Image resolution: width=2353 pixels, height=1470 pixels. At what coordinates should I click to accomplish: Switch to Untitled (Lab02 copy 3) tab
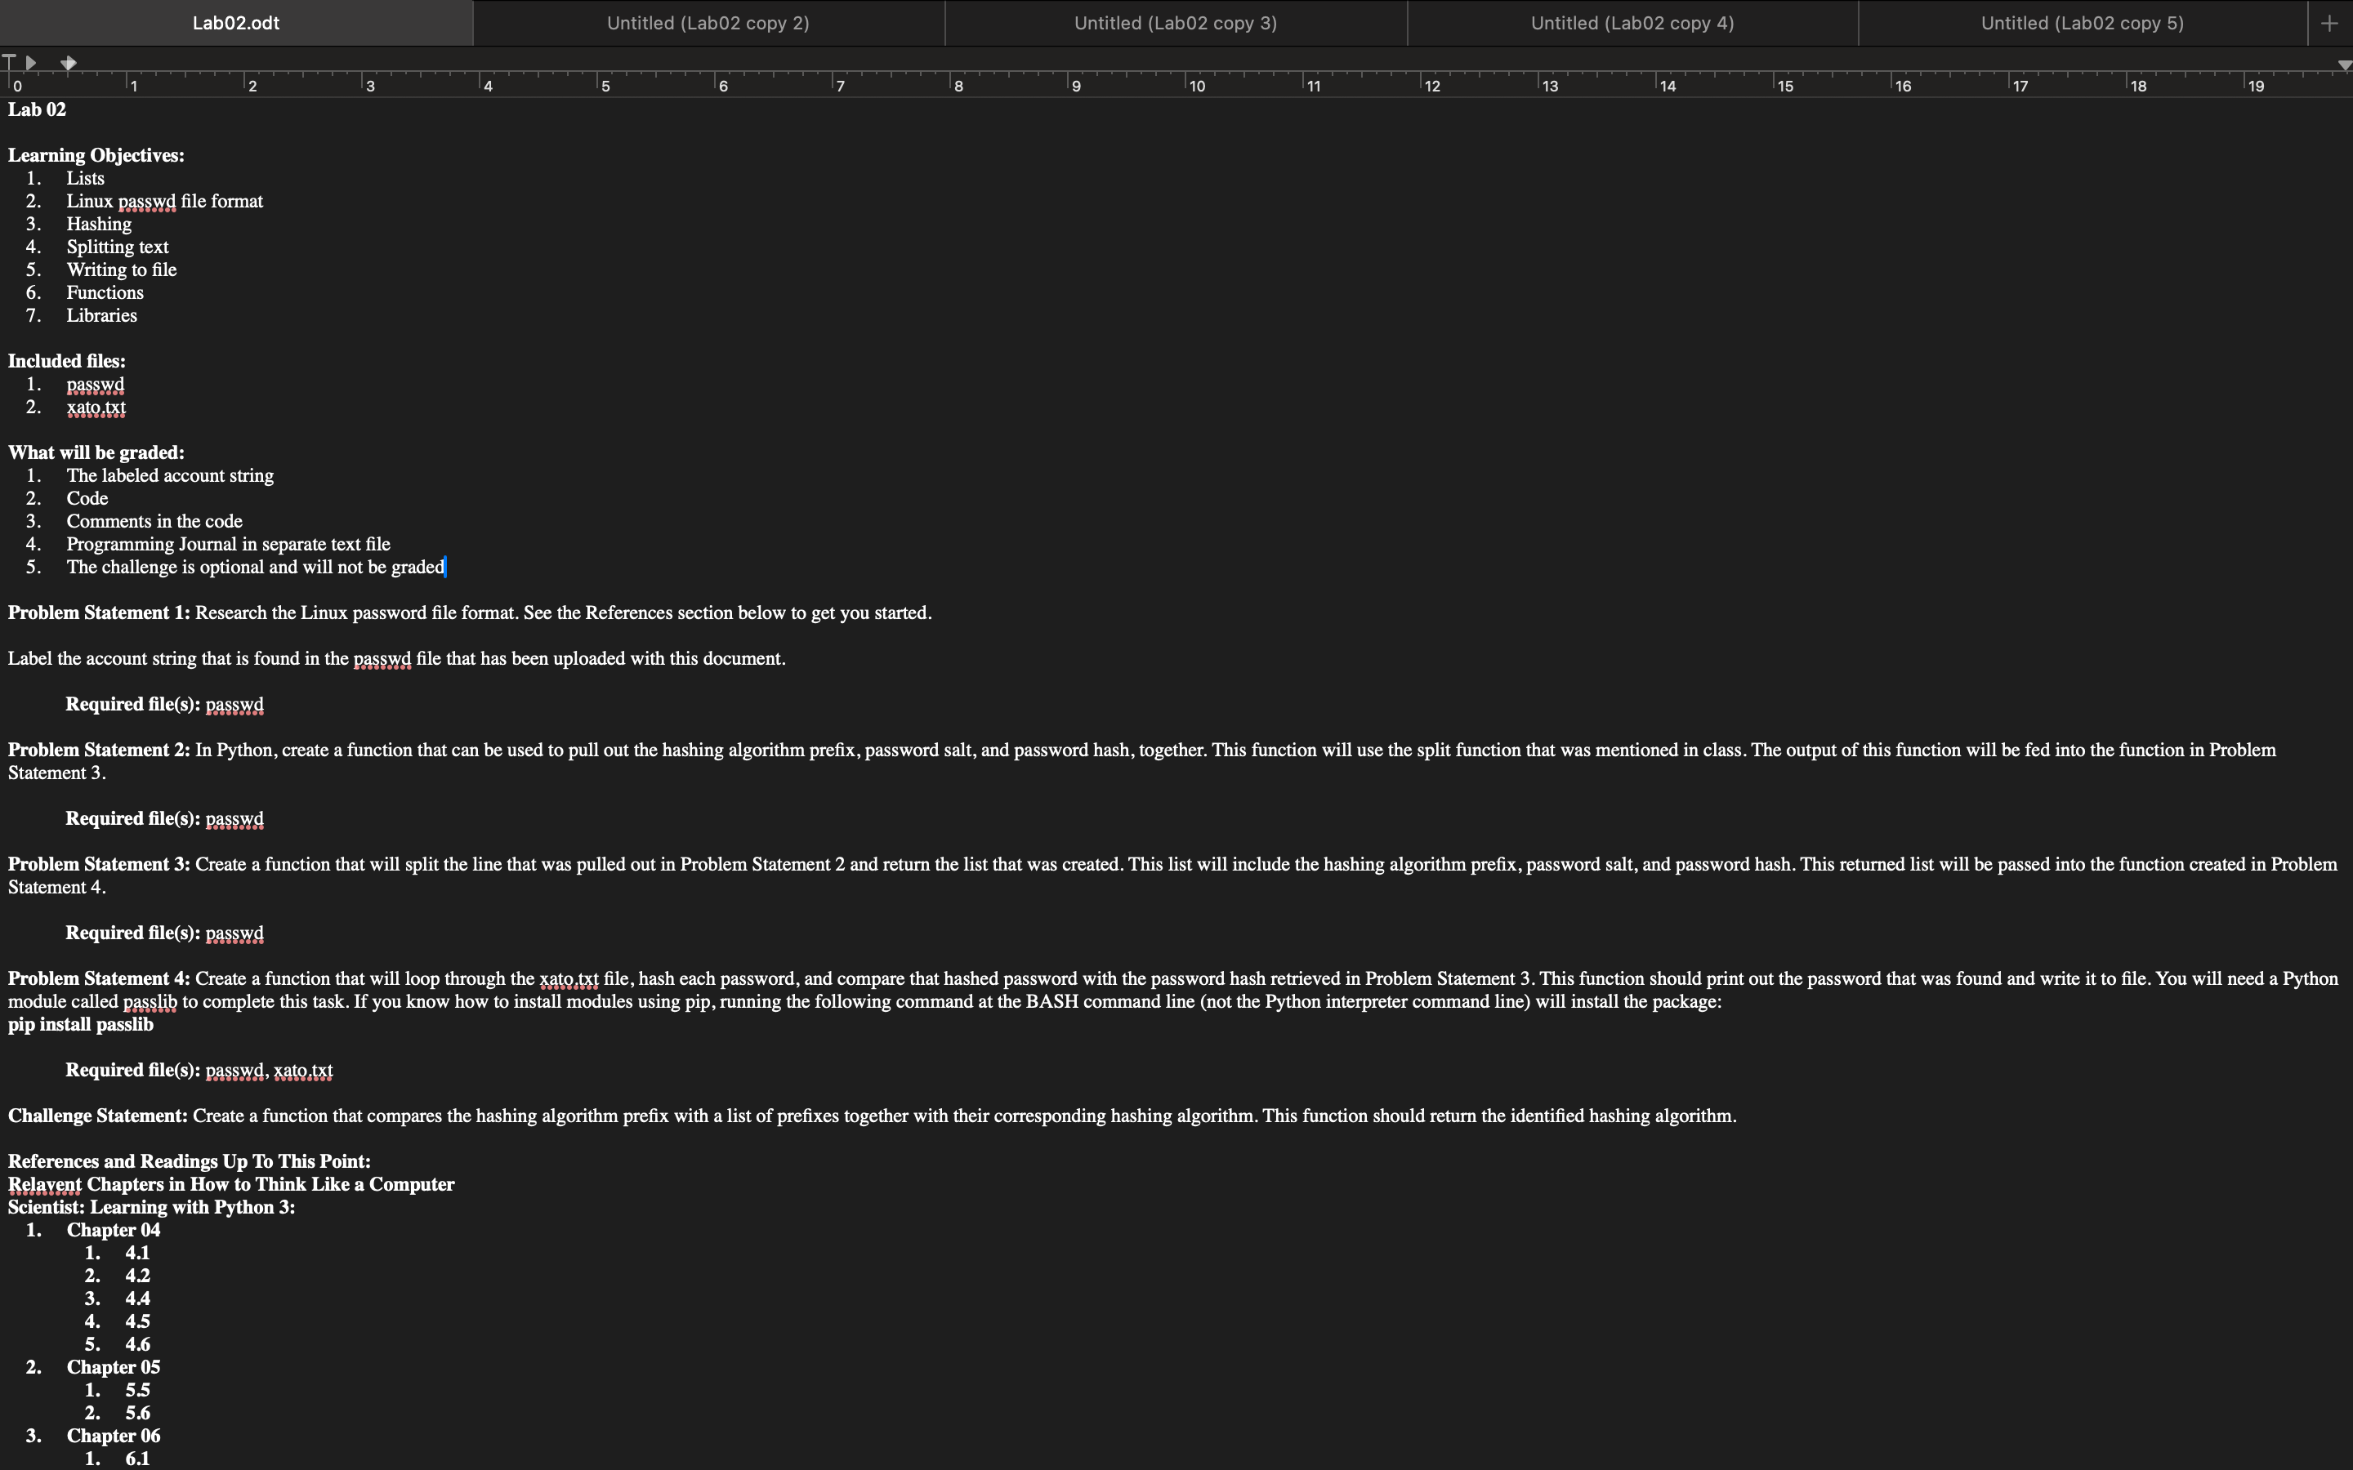pyautogui.click(x=1175, y=24)
